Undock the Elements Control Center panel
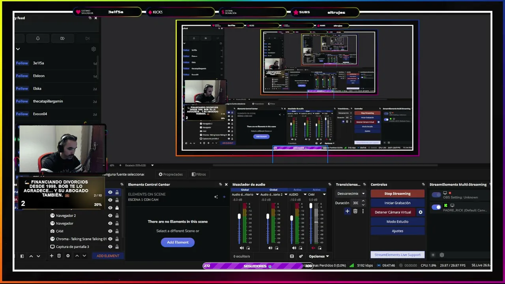 [x=221, y=185]
